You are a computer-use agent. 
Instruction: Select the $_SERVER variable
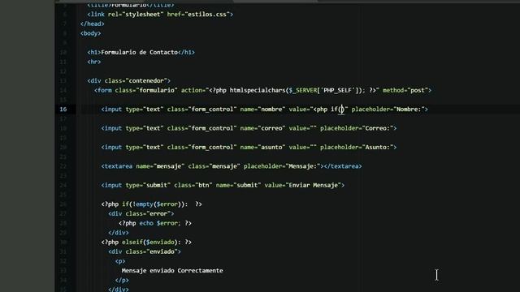pyautogui.click(x=303, y=90)
